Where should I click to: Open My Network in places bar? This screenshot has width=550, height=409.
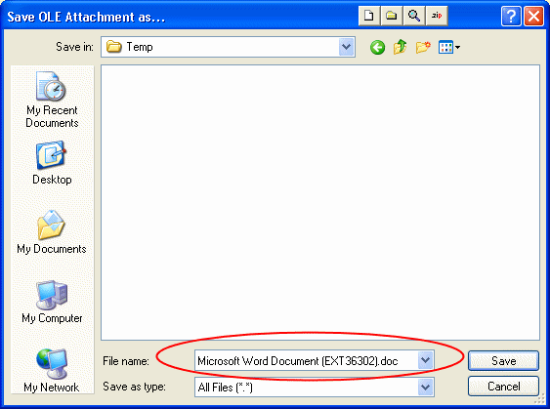click(x=52, y=371)
